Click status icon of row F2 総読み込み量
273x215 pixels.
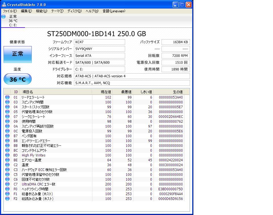click(7, 199)
